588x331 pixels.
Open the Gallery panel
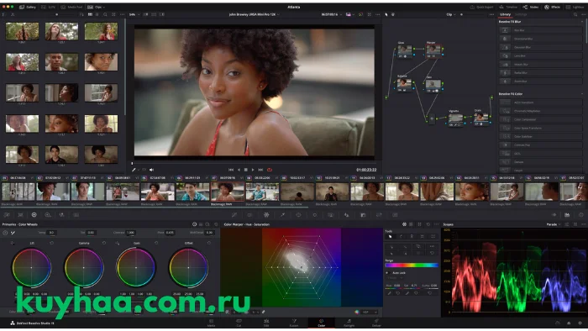(x=28, y=7)
